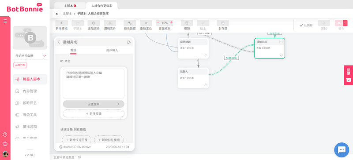Open the blue chat support bubble
This screenshot has width=353, height=160.
tap(342, 150)
